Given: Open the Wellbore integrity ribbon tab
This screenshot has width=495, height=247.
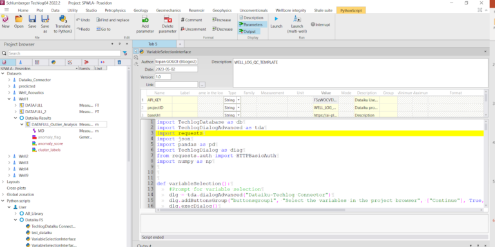Looking at the screenshot, I should click(x=291, y=10).
